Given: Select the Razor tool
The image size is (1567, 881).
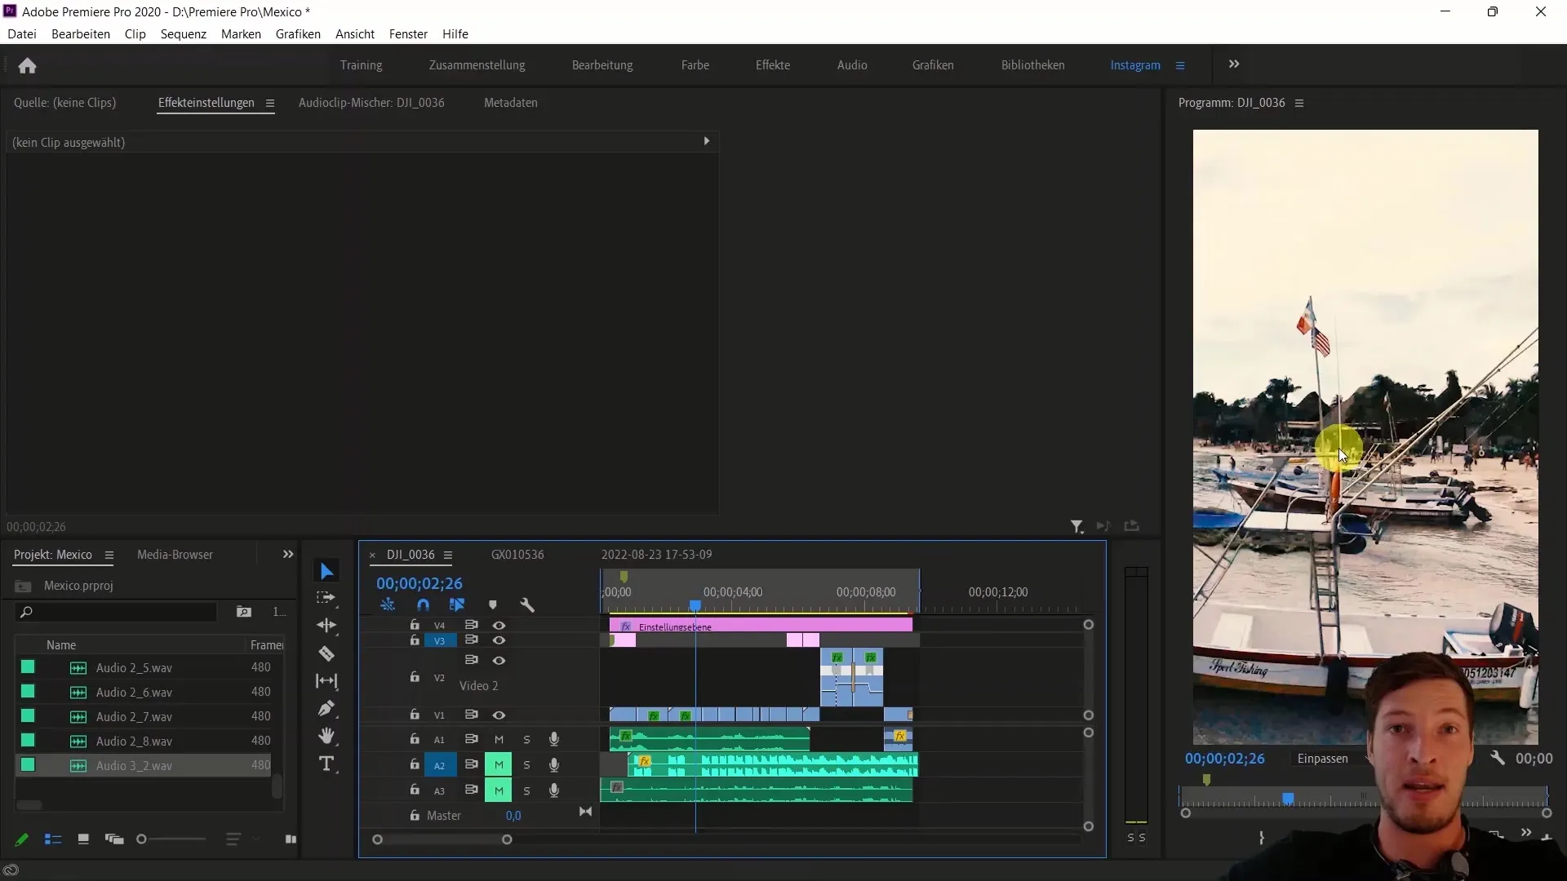Looking at the screenshot, I should click(326, 653).
